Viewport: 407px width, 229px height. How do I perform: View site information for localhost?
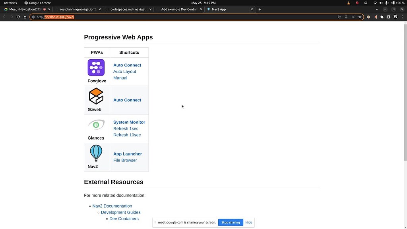33,17
